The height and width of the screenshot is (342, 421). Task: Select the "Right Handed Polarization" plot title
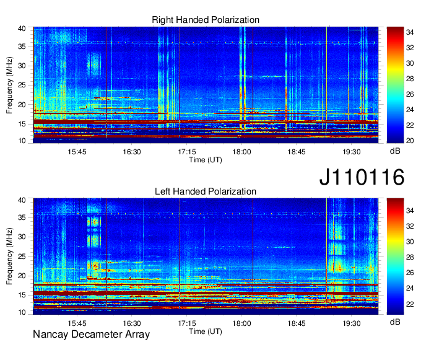click(206, 20)
